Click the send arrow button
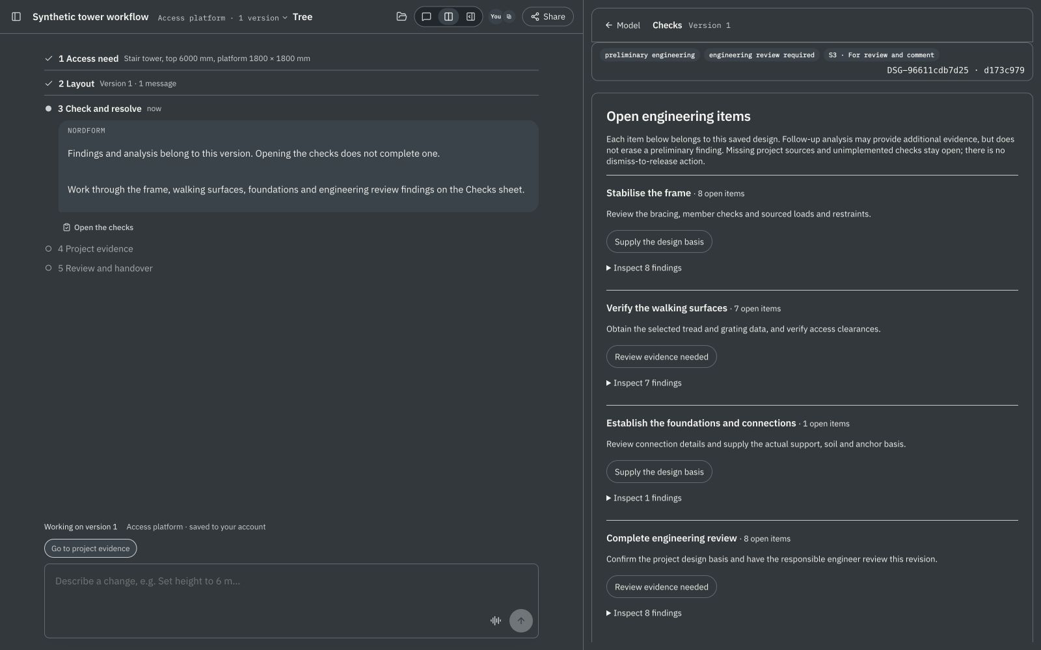The image size is (1041, 650). (x=521, y=621)
